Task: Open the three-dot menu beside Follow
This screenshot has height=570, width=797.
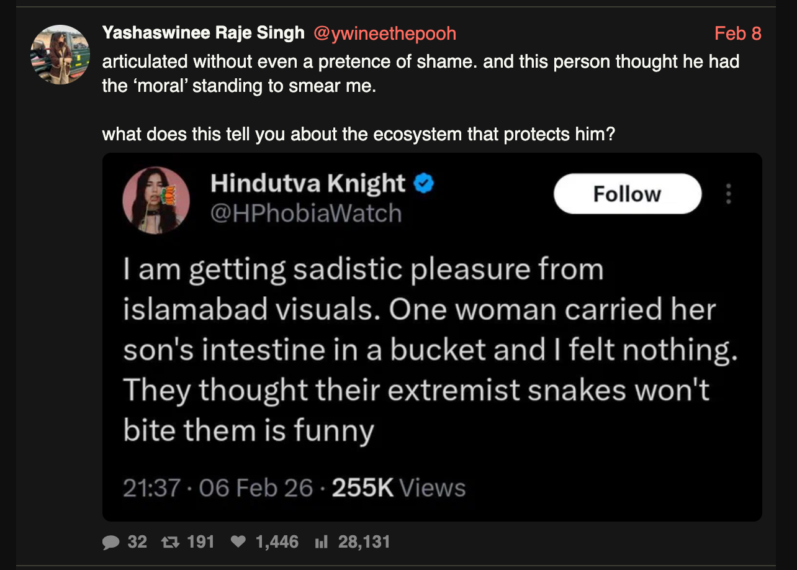Action: click(729, 194)
